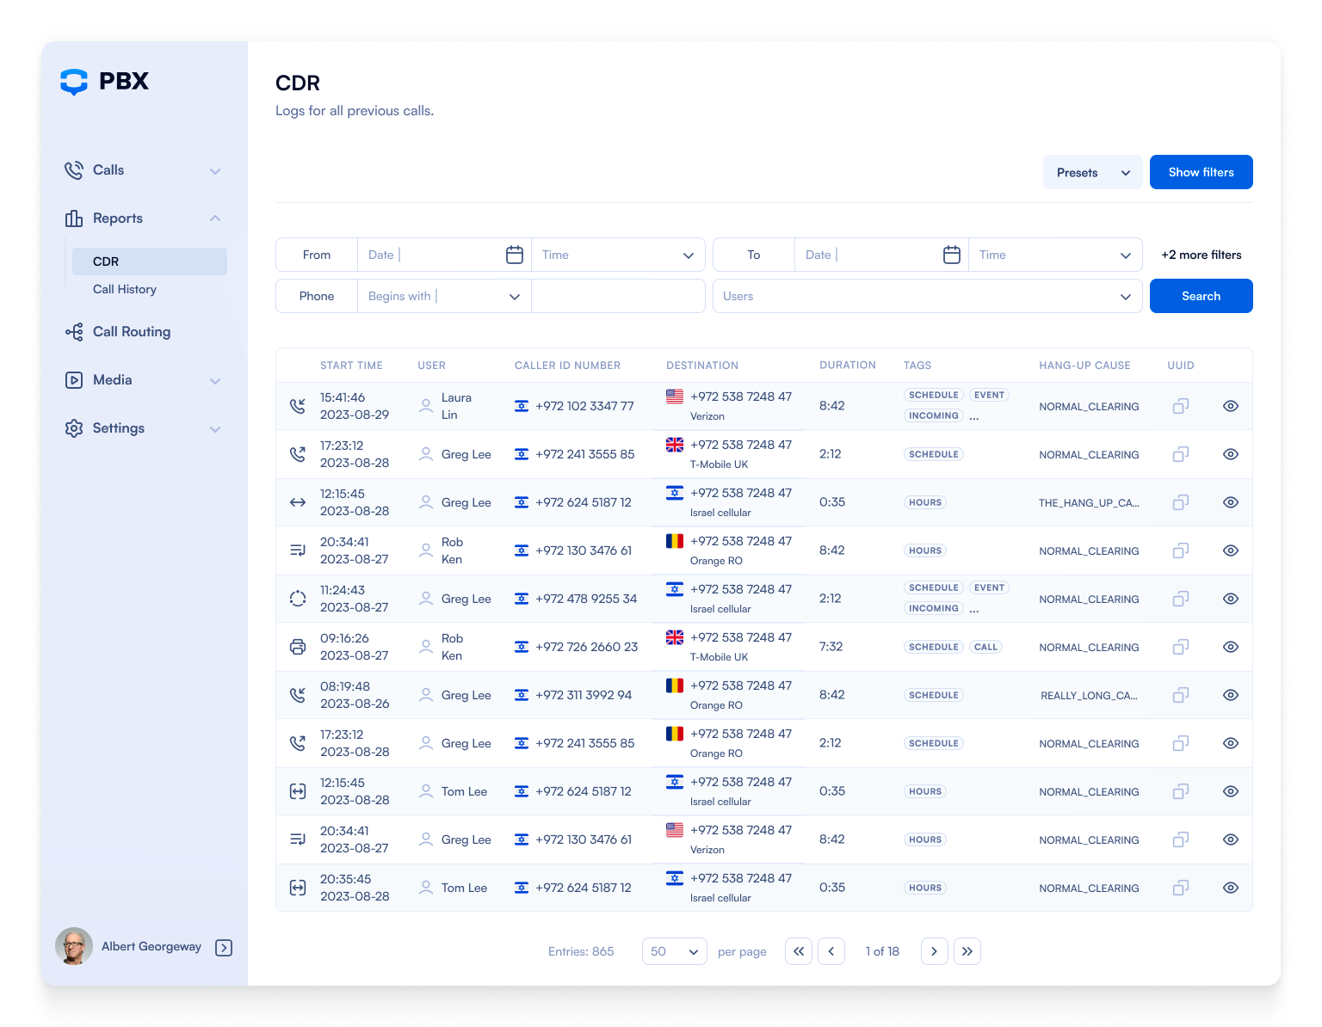Open the From Time dropdown
The width and height of the screenshot is (1322, 1027).
[618, 255]
